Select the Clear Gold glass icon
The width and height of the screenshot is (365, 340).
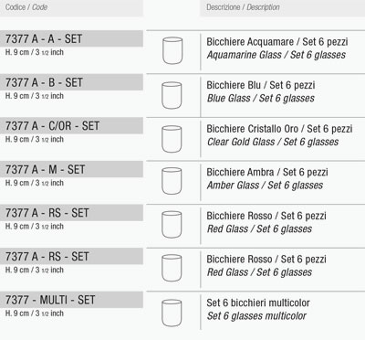(x=172, y=139)
